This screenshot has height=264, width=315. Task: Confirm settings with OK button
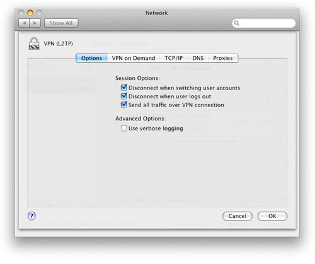[x=272, y=216]
